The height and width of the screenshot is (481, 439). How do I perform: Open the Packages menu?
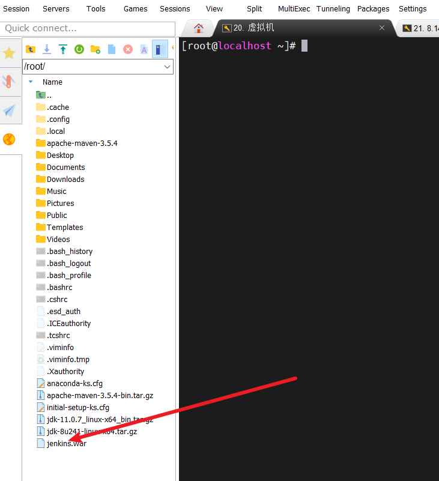click(373, 9)
